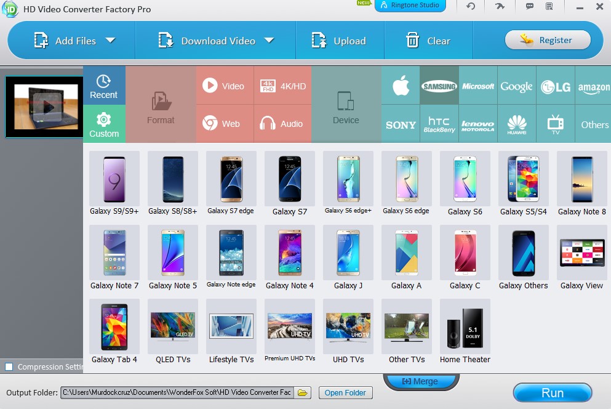
Task: Choose the Google brand tile
Action: (x=516, y=86)
